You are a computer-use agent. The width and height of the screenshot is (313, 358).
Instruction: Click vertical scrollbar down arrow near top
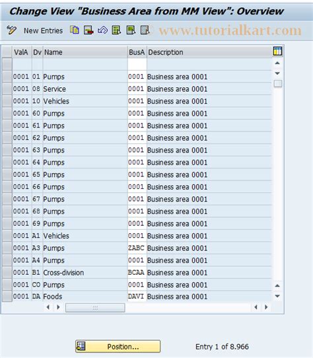pos(277,73)
